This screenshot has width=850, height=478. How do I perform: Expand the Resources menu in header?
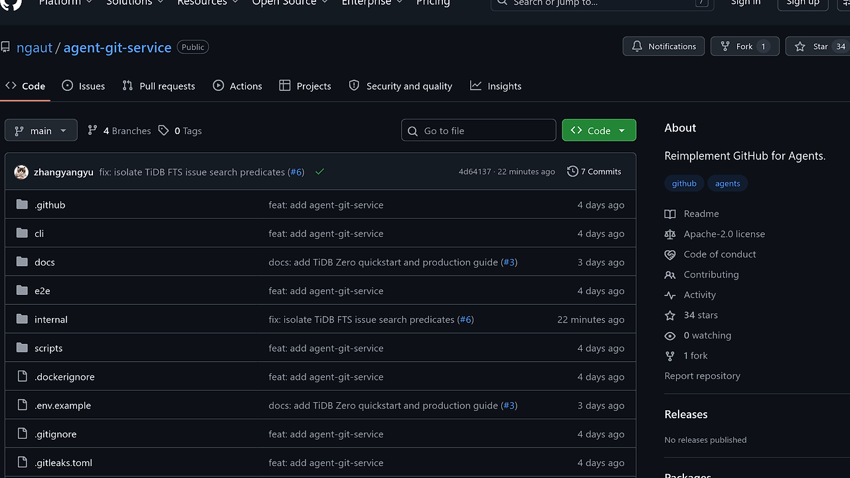207,3
